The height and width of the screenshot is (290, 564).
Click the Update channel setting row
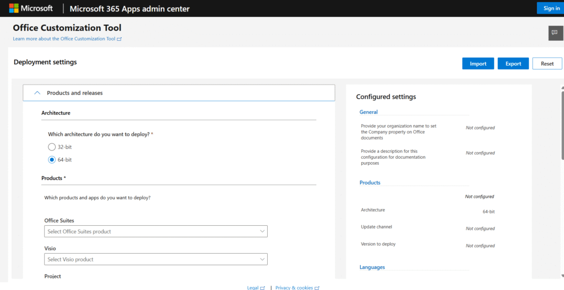427,228
